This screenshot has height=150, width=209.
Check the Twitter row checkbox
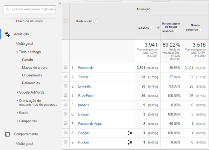(x=65, y=77)
